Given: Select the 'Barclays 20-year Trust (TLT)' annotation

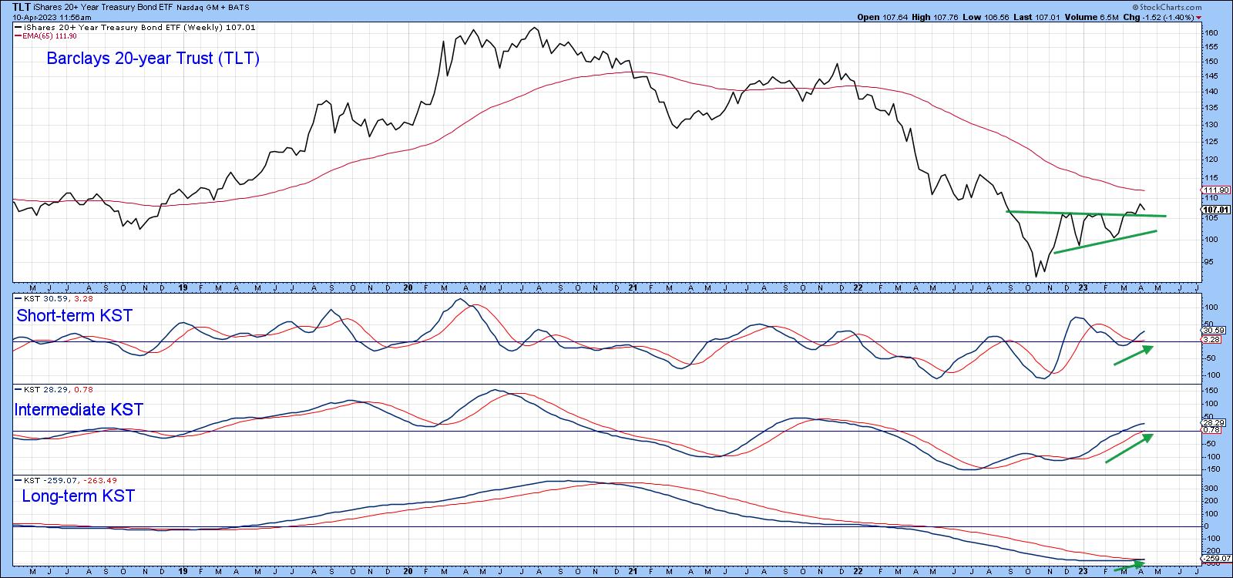Looking at the screenshot, I should pyautogui.click(x=153, y=59).
